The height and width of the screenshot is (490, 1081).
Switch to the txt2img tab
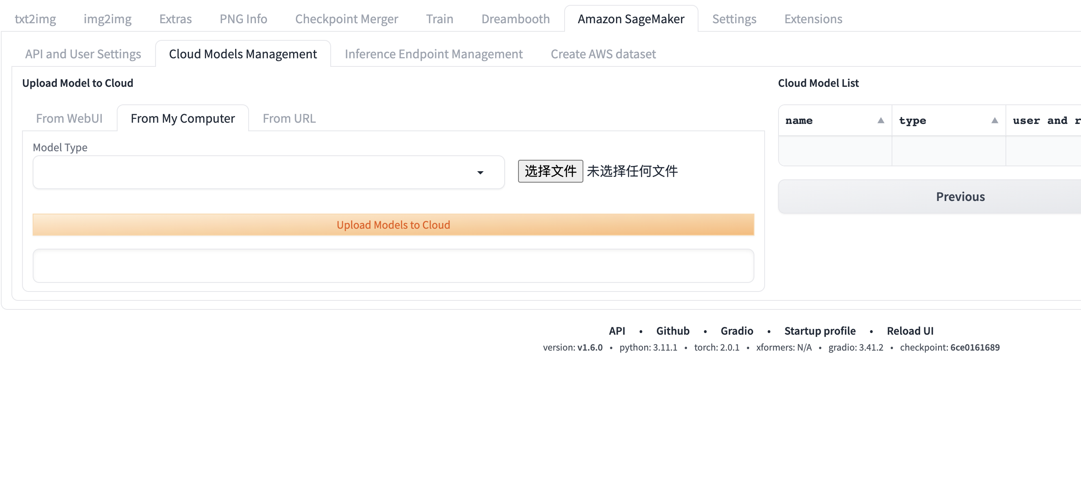[35, 19]
